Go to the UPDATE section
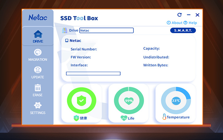Viewport: 223px width, 140px height. click(x=38, y=72)
